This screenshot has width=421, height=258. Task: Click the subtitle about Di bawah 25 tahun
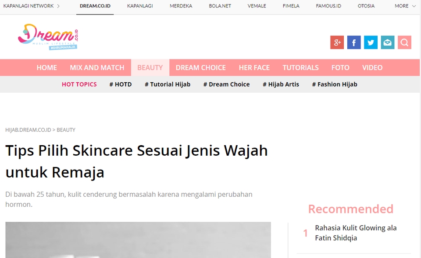pyautogui.click(x=129, y=199)
